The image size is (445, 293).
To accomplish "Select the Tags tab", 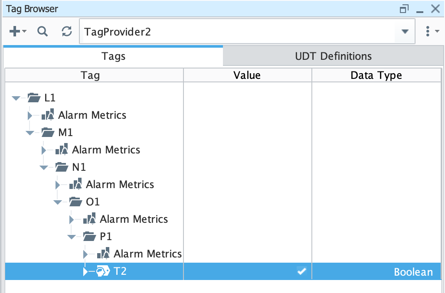I will click(x=113, y=56).
